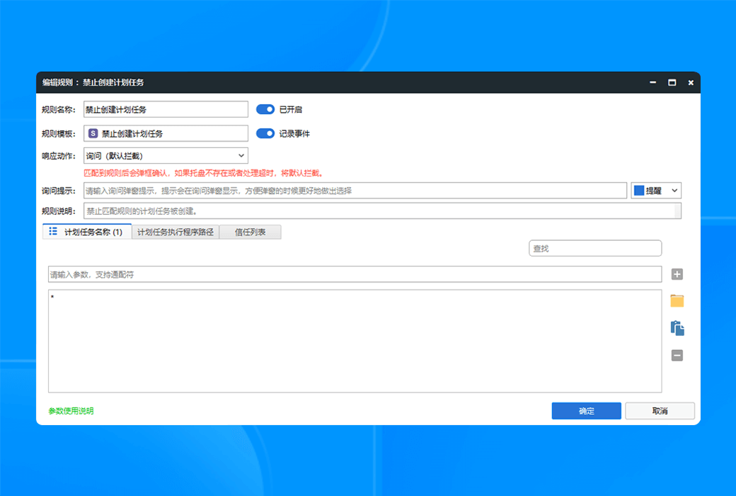
Task: Click the 询问提示 input field
Action: pyautogui.click(x=355, y=191)
